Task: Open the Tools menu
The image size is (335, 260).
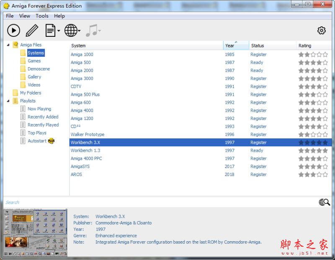Action: pos(42,16)
